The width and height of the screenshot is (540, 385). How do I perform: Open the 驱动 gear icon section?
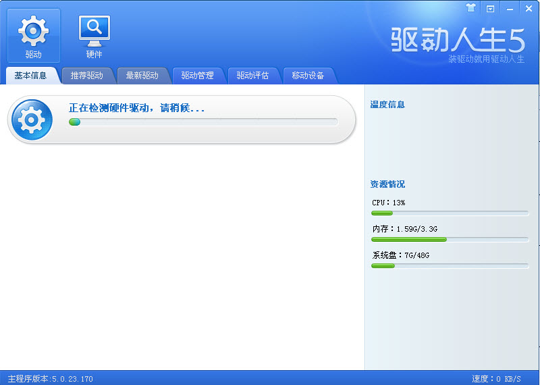33,36
